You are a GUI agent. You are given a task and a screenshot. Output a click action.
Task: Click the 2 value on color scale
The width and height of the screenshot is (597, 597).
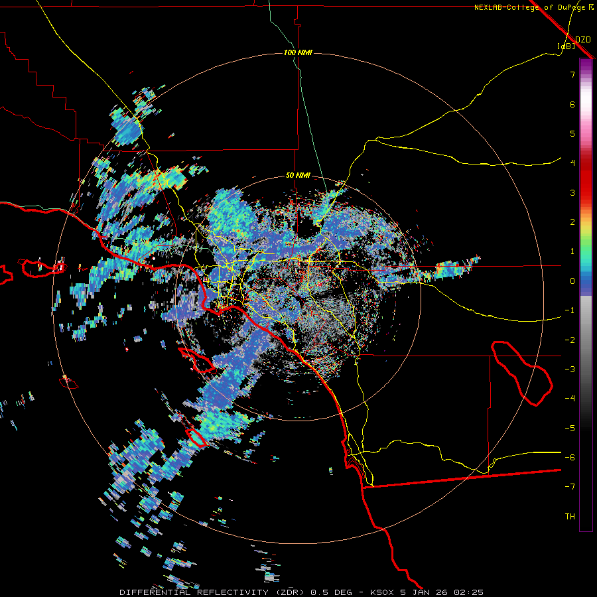point(572,222)
